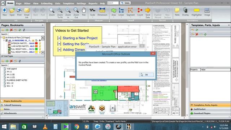Collapse the Templates, Parts, Inputs panel chevron
Viewport: 231px width, 130px height.
pyautogui.click(x=229, y=25)
